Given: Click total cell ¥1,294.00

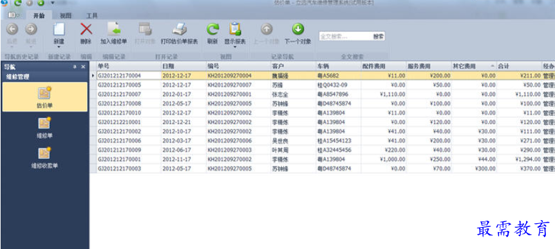Looking at the screenshot, I should pyautogui.click(x=519, y=159).
